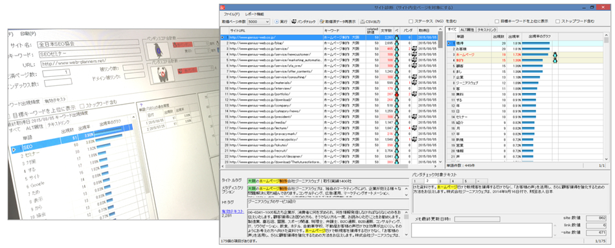Click the red penguin icon in row 11
Image resolution: width=615 pixels, height=248 pixels.
[x=397, y=94]
